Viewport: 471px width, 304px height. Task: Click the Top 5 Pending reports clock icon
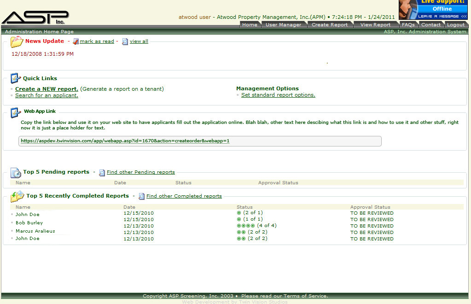click(x=16, y=173)
